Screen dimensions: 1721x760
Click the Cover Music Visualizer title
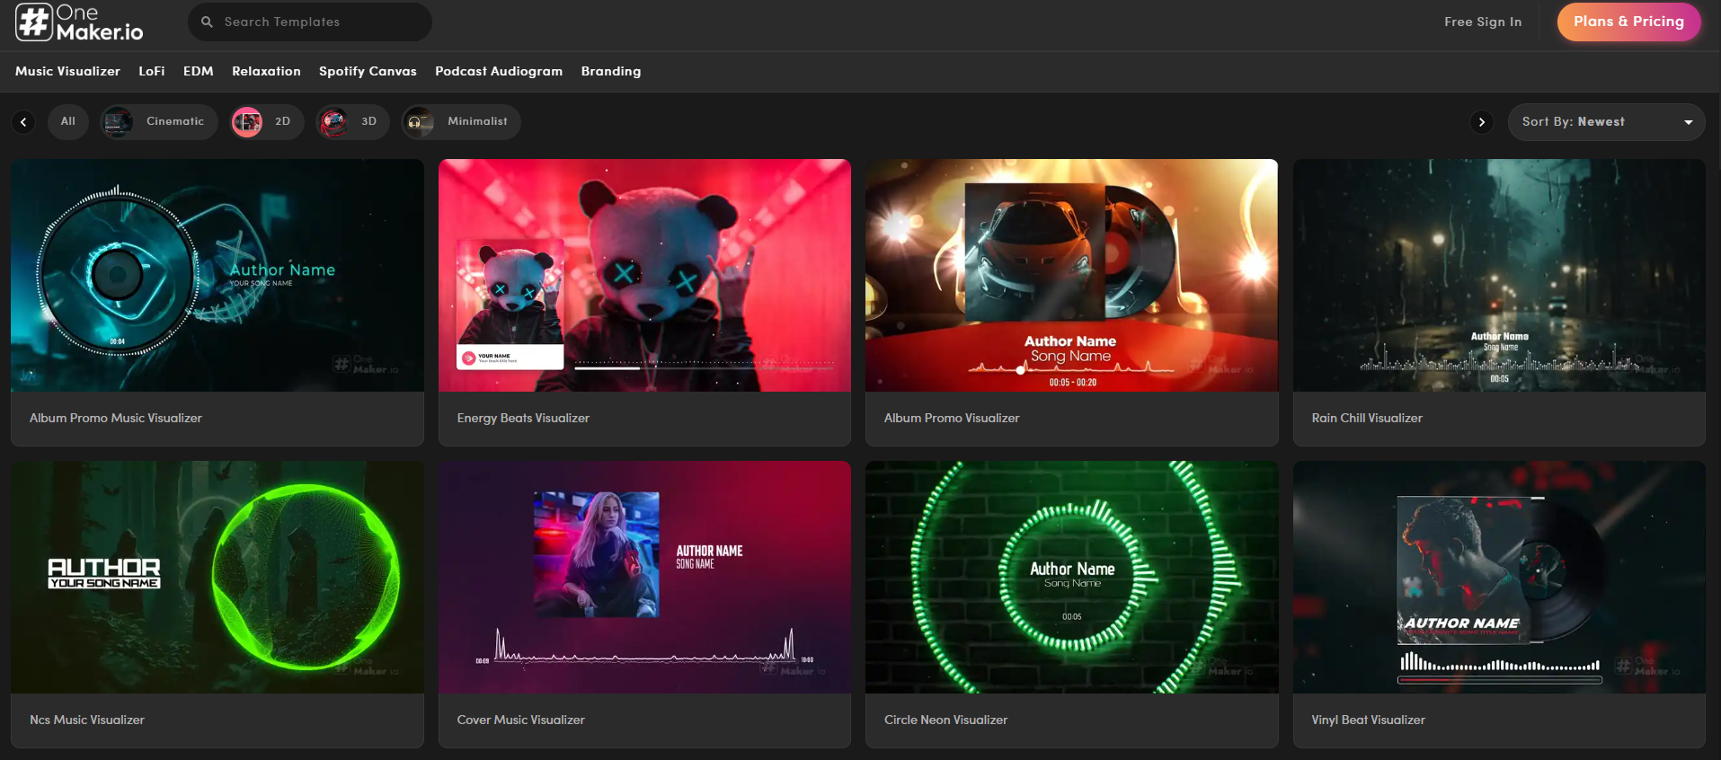point(521,720)
